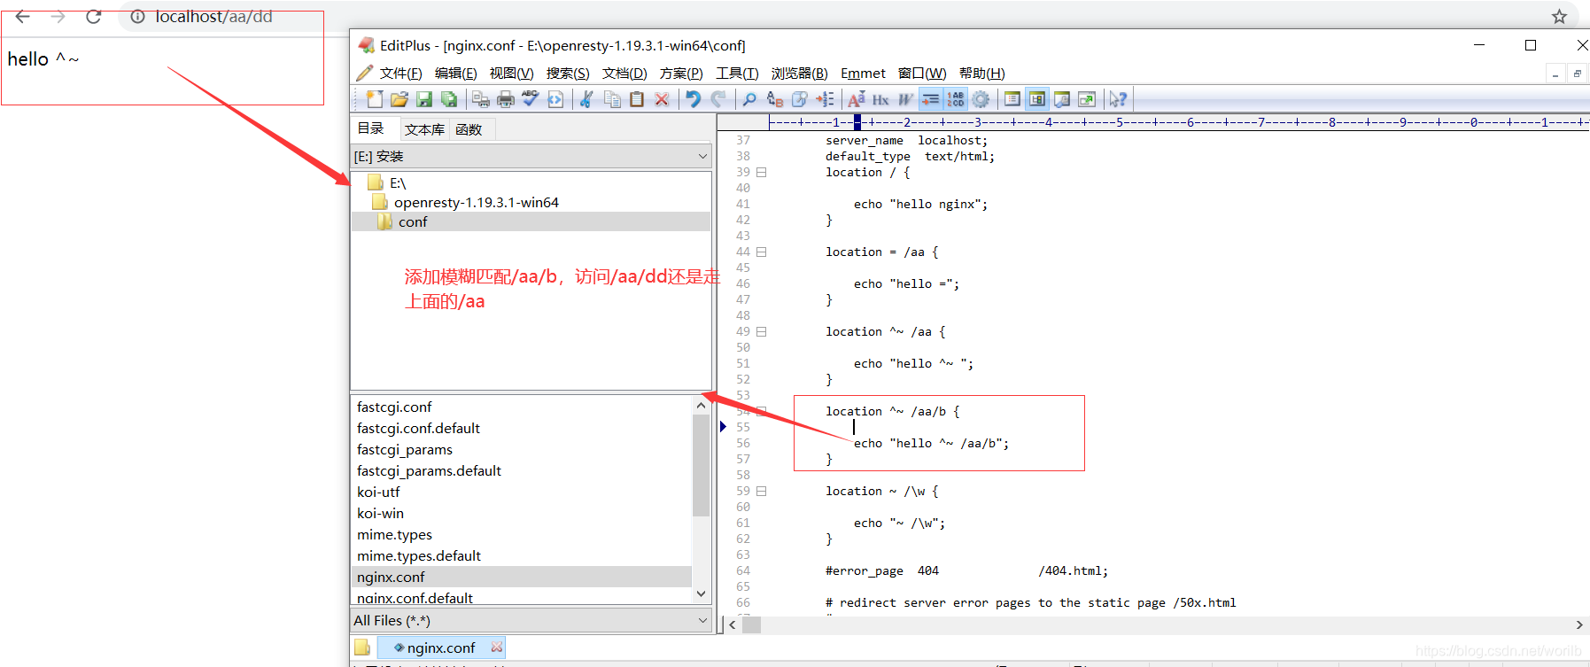Click the Open file folder icon
Image resolution: width=1590 pixels, height=667 pixels.
[399, 99]
